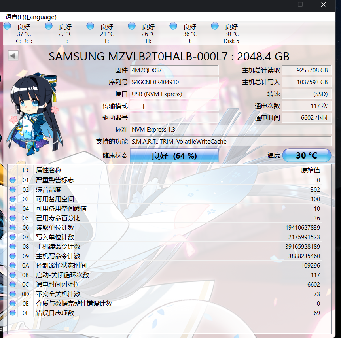Click the 30 °C temperature badge
The image size is (341, 338).
pos(307,155)
